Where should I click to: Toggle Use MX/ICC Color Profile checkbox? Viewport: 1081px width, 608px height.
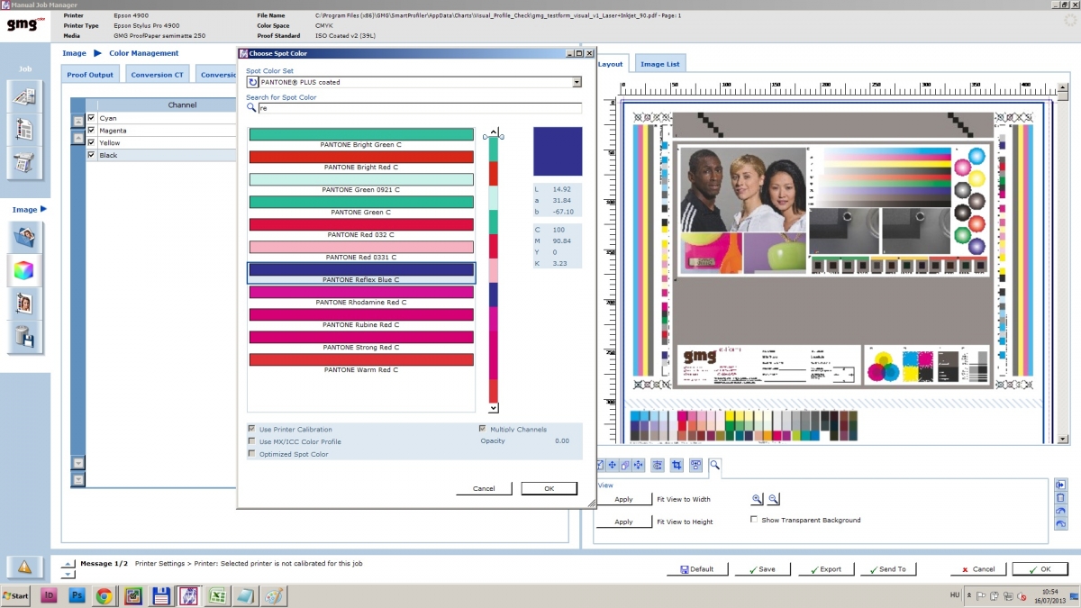[x=251, y=441]
